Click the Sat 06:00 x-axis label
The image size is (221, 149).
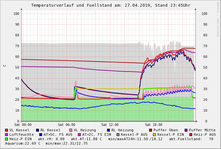point(66,125)
